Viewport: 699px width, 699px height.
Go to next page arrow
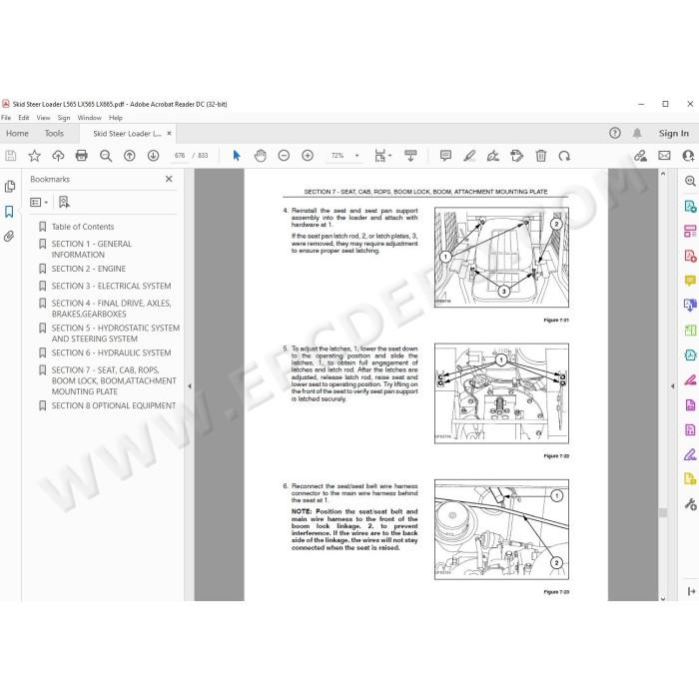coord(153,156)
